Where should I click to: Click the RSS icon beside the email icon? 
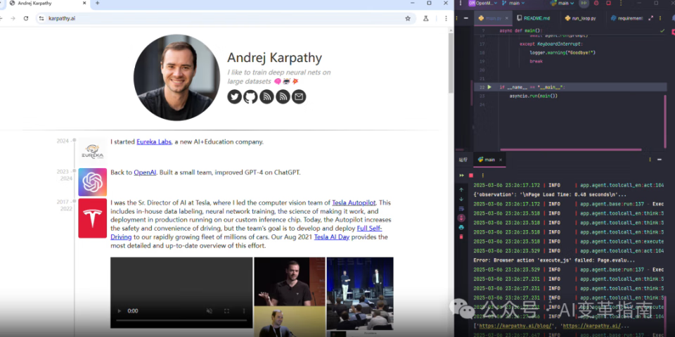(283, 96)
